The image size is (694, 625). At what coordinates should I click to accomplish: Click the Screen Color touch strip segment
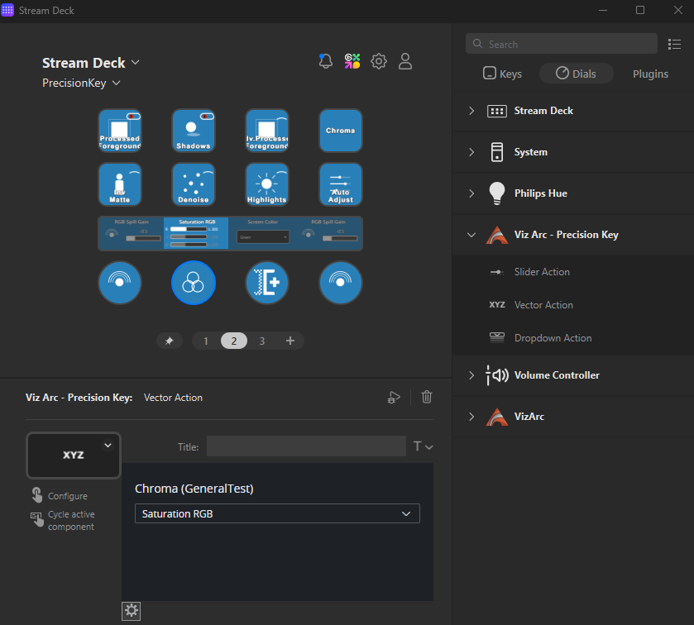pyautogui.click(x=262, y=233)
